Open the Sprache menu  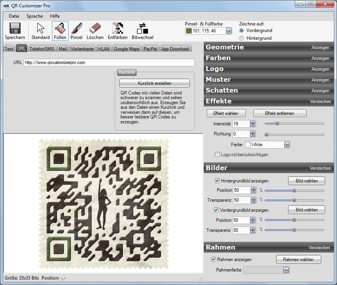(x=35, y=16)
